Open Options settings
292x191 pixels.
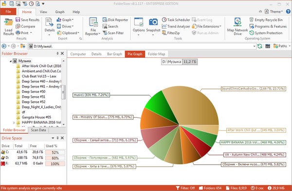click(139, 27)
